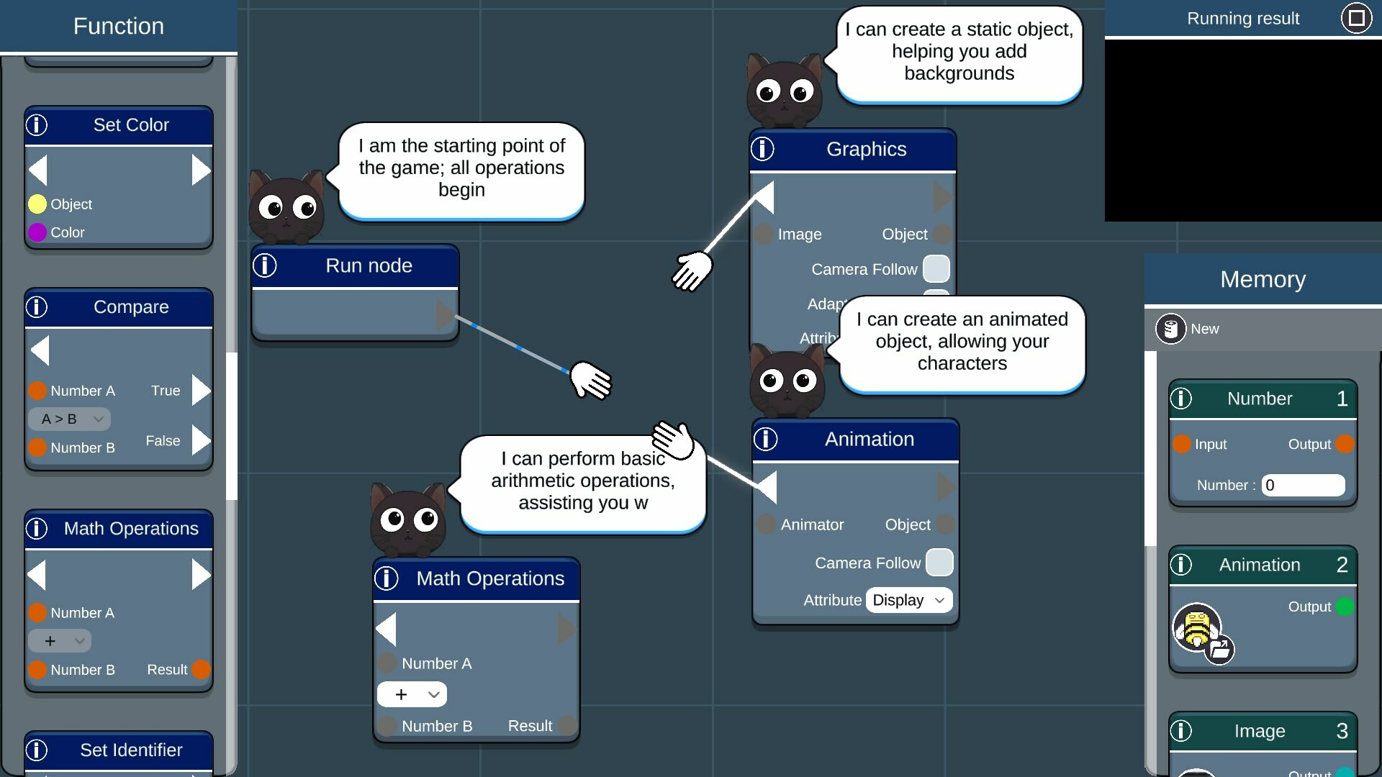The width and height of the screenshot is (1382, 777).
Task: Open the operator dropdown in Math Operations node
Action: (x=412, y=694)
